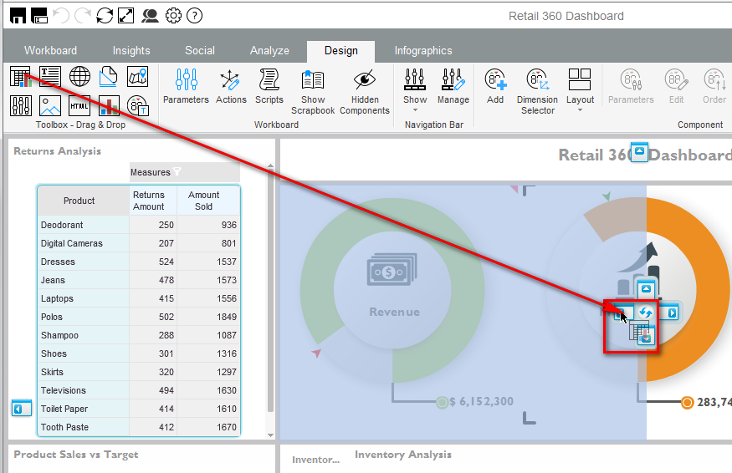Toggle Show Scrapbook

click(313, 91)
